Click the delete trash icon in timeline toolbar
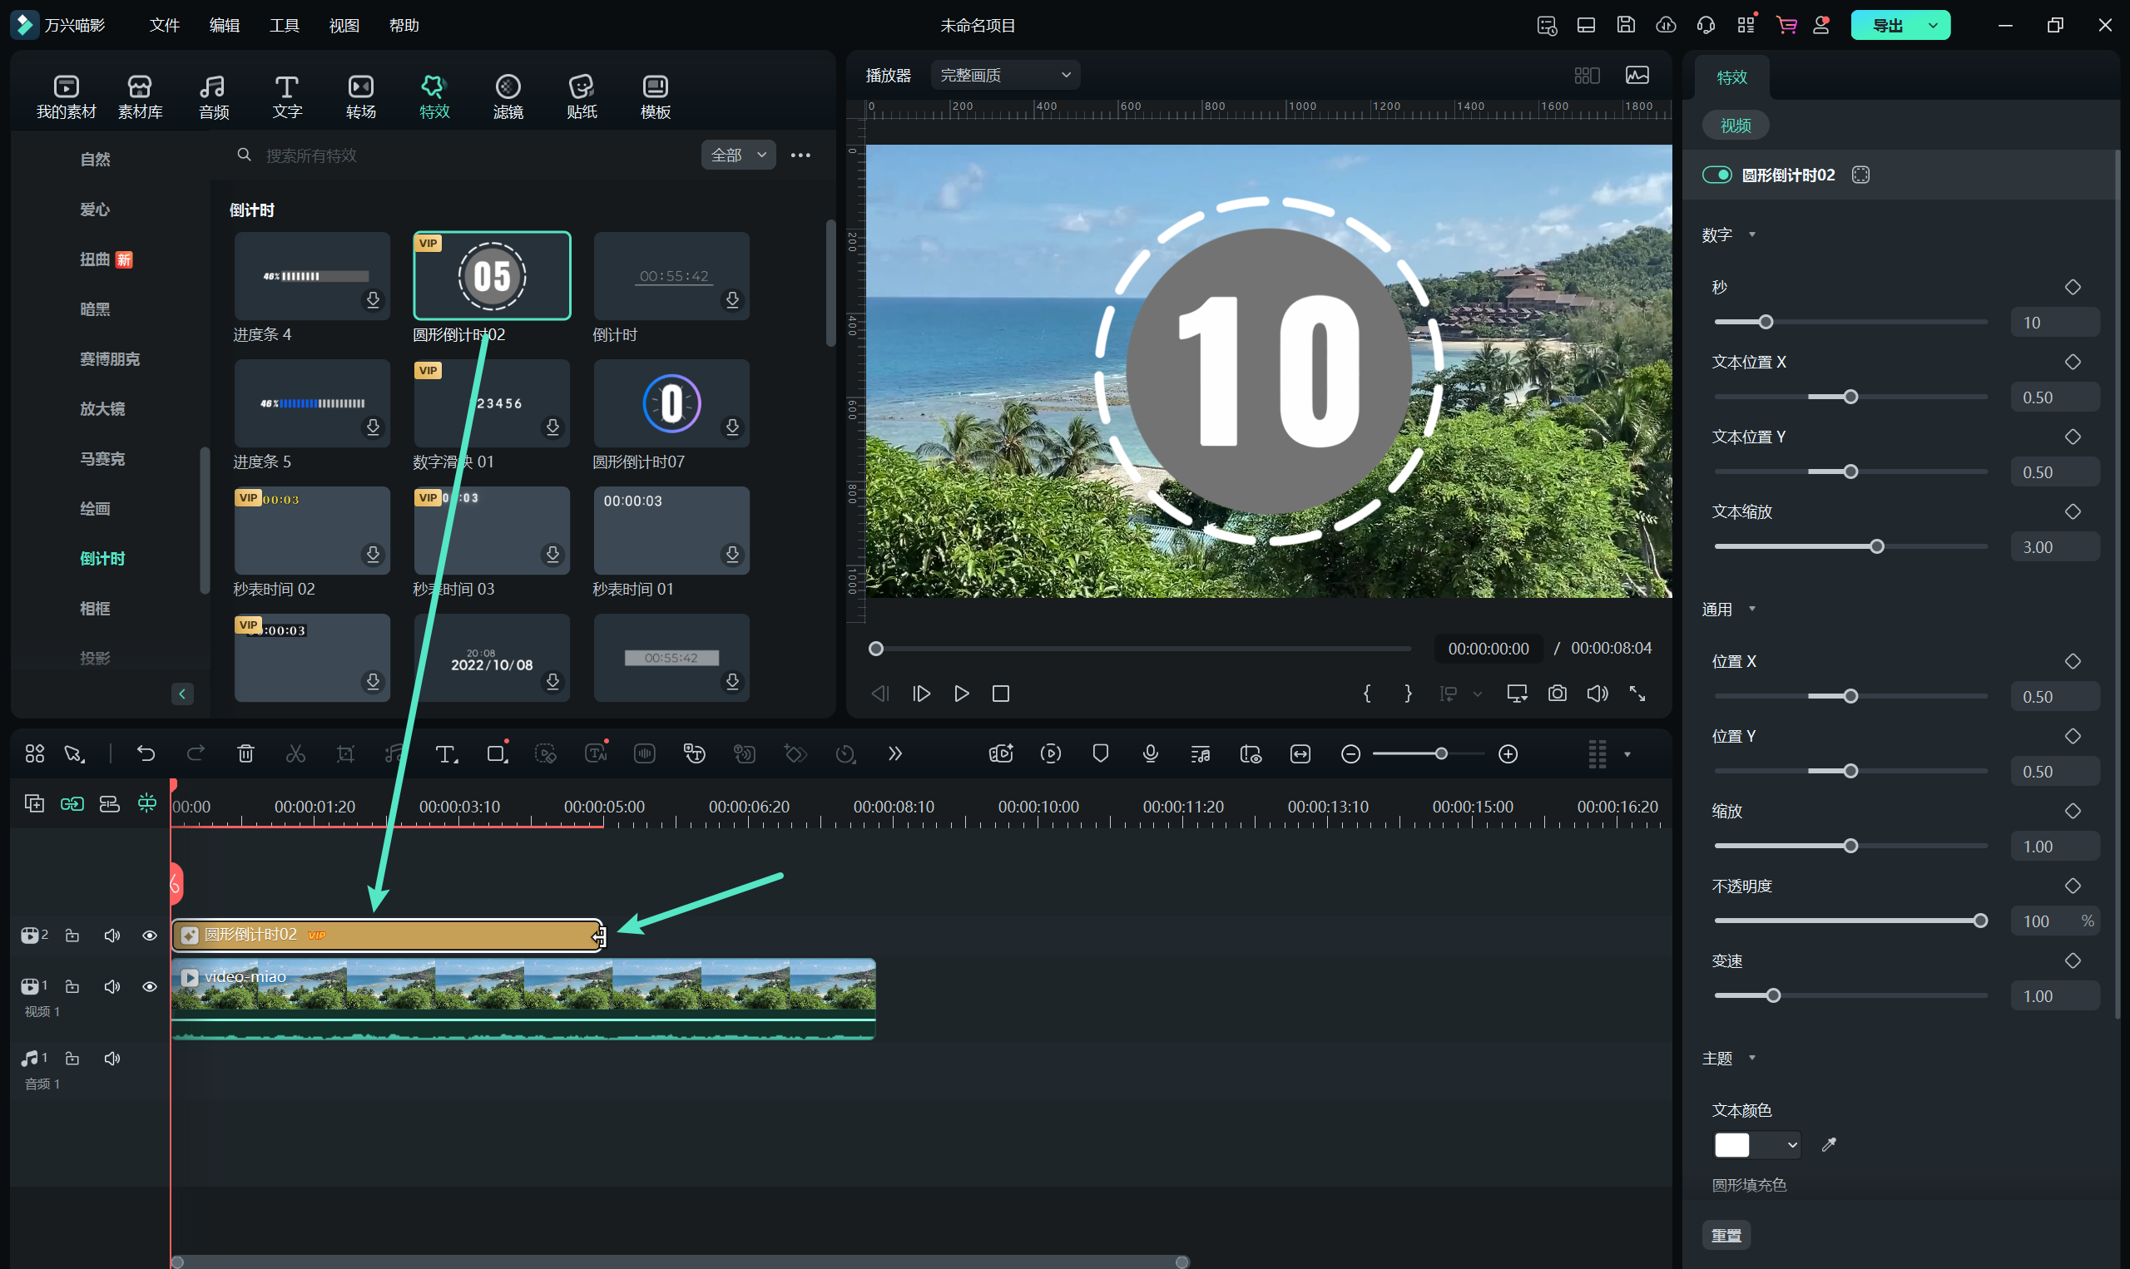This screenshot has width=2130, height=1269. click(x=245, y=753)
